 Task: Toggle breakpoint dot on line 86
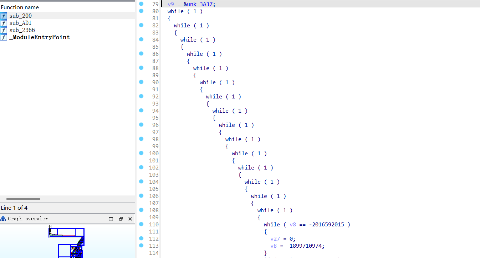[141, 54]
